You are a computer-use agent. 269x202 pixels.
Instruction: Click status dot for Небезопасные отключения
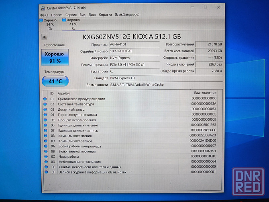point(46,162)
